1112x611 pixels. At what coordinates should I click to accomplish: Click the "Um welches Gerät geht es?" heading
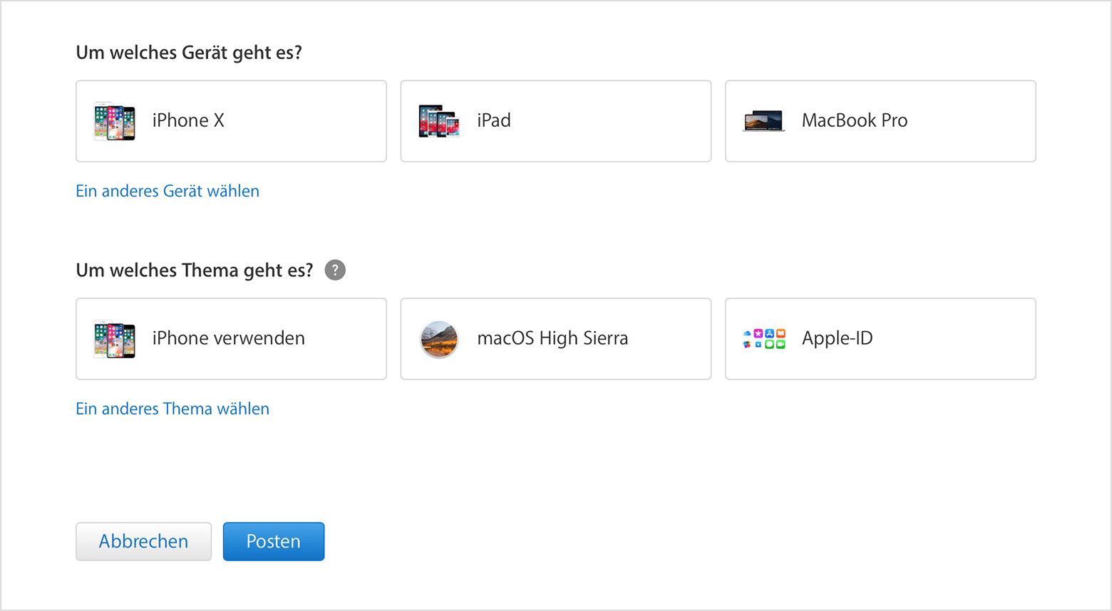coord(189,53)
